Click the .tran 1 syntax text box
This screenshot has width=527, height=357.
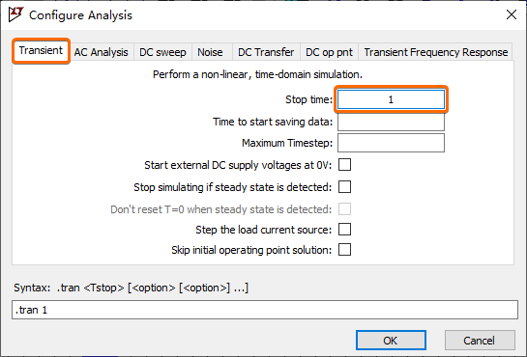coord(265,310)
